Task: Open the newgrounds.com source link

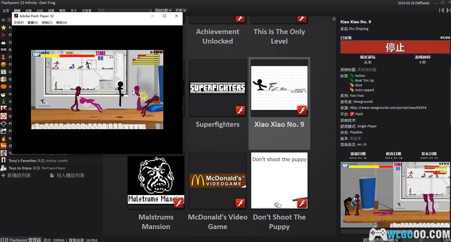Action: click(388, 108)
